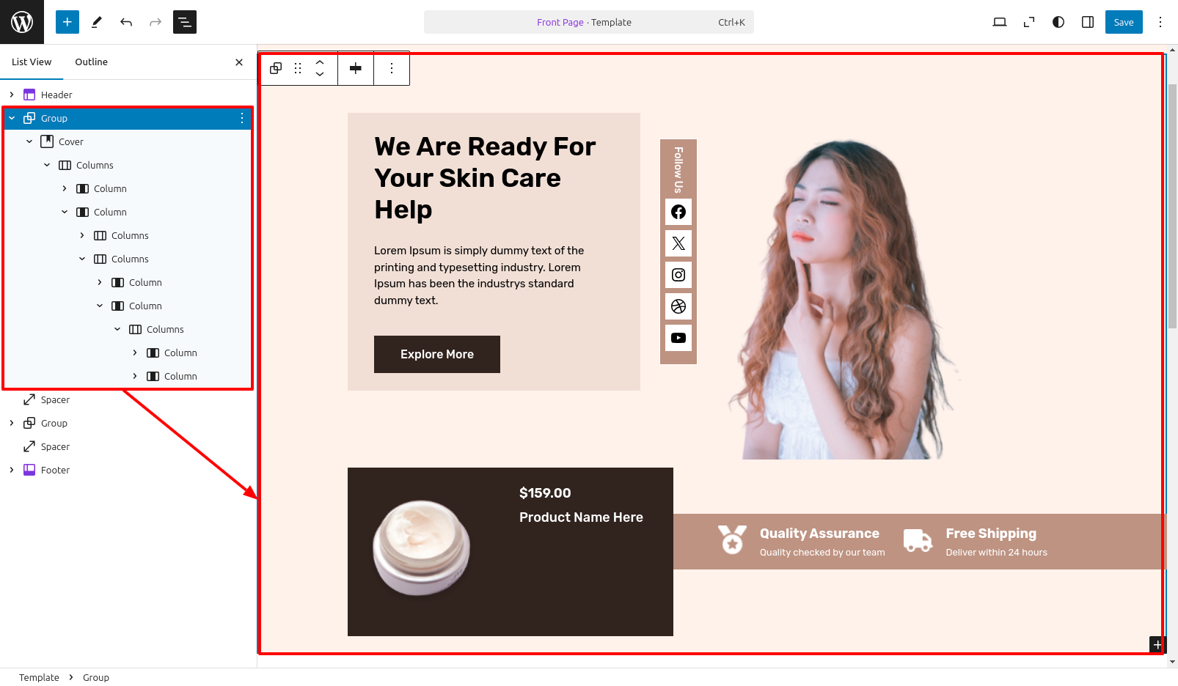Screen dimensions: 1178x686
Task: Switch to the Outline tab
Action: pos(91,62)
